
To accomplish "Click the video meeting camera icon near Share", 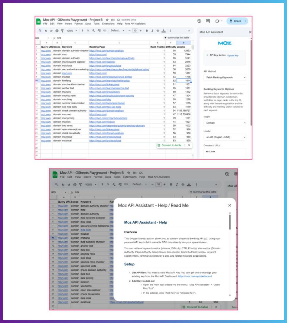I will [217, 21].
